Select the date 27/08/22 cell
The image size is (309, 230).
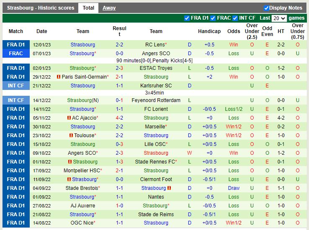click(42, 206)
